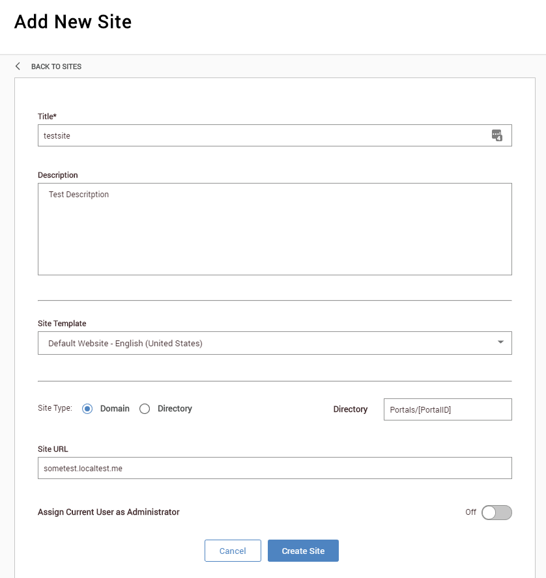Viewport: 546px width, 578px height.
Task: Select the Domain radio button
Action: pyautogui.click(x=87, y=408)
